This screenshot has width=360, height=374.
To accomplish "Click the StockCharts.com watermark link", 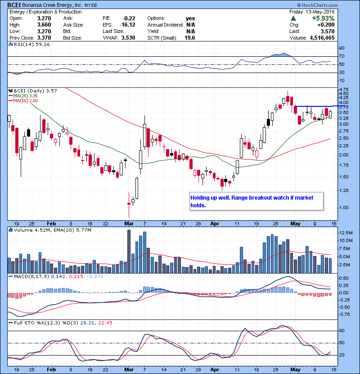I will click(x=317, y=5).
